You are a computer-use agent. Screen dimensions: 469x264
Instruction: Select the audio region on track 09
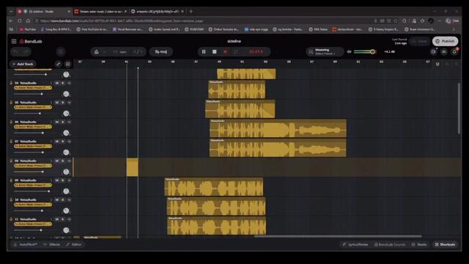pos(213,187)
